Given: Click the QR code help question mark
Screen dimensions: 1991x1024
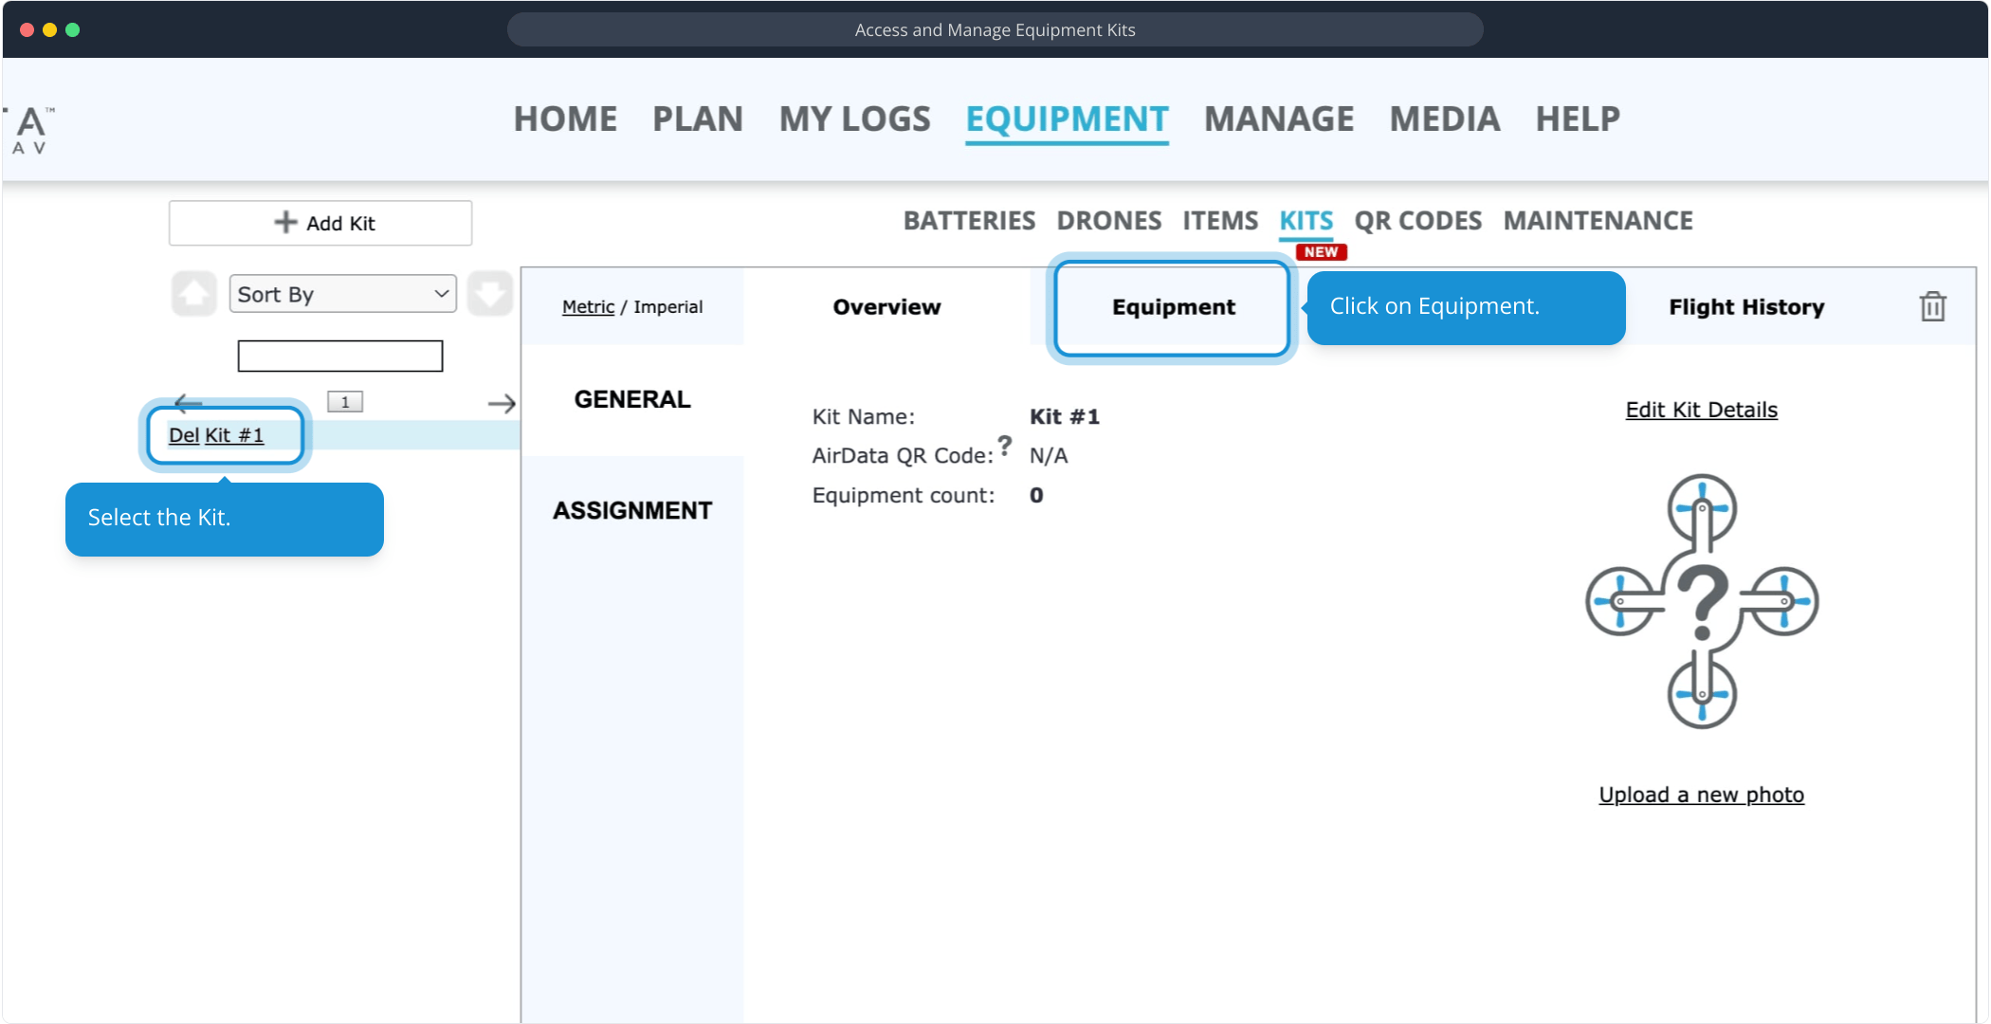Looking at the screenshot, I should [1005, 445].
